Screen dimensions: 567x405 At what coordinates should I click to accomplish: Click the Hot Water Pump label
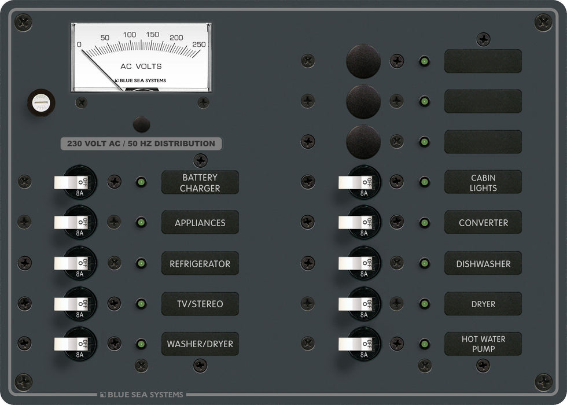[x=483, y=344]
